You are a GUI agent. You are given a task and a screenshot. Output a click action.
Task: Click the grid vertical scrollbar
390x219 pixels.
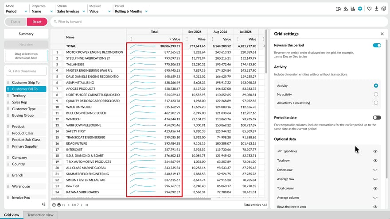(266, 52)
